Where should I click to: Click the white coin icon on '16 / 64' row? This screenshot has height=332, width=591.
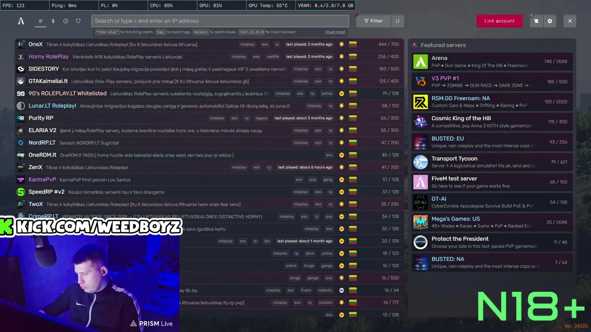[342, 290]
